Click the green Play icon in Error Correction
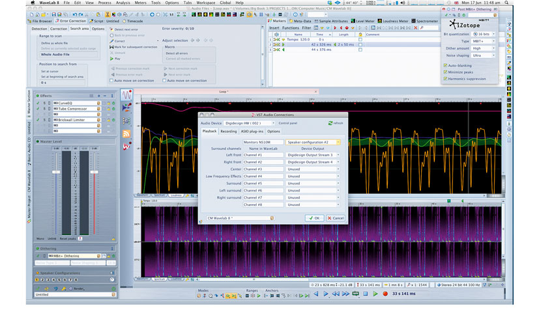The height and width of the screenshot is (329, 554). tap(111, 59)
